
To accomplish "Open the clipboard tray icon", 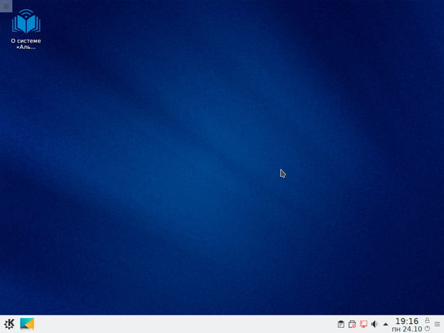I will click(341, 324).
